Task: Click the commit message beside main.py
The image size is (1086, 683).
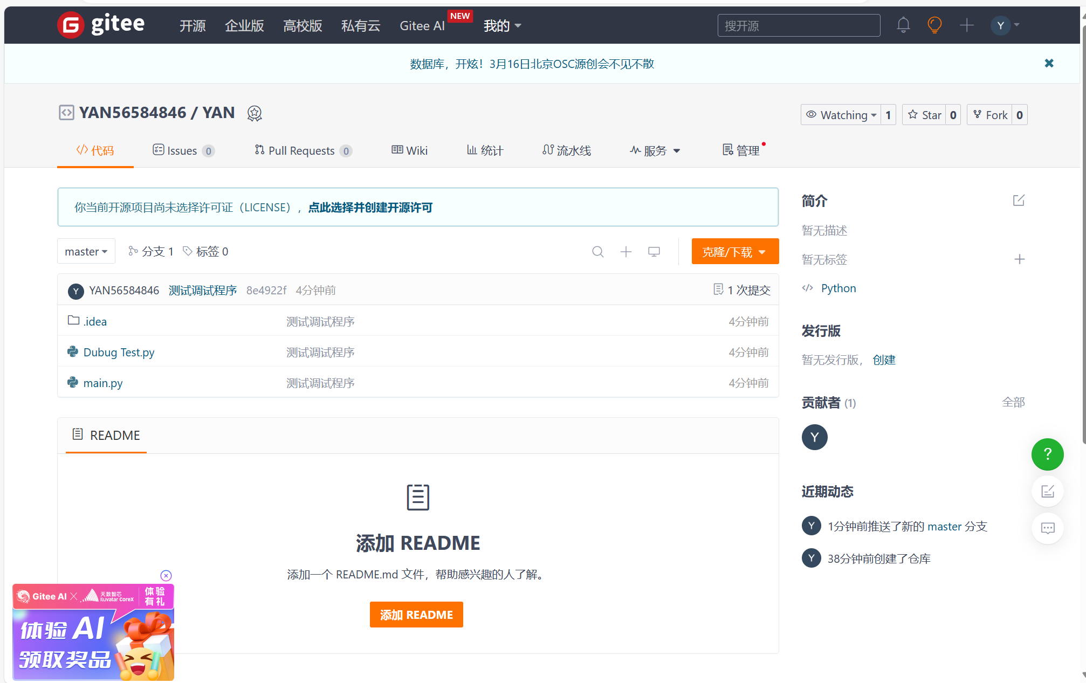Action: 320,383
